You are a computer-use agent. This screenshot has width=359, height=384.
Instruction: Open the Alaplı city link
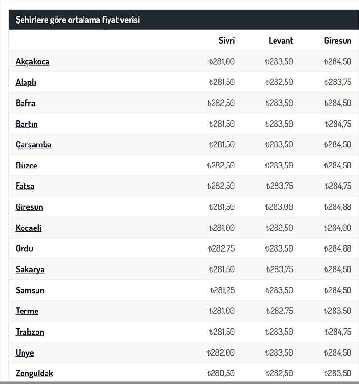[26, 82]
